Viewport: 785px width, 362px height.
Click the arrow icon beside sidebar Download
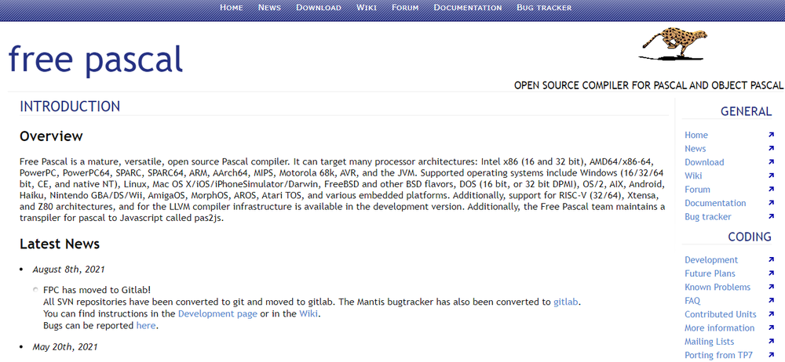click(x=771, y=162)
